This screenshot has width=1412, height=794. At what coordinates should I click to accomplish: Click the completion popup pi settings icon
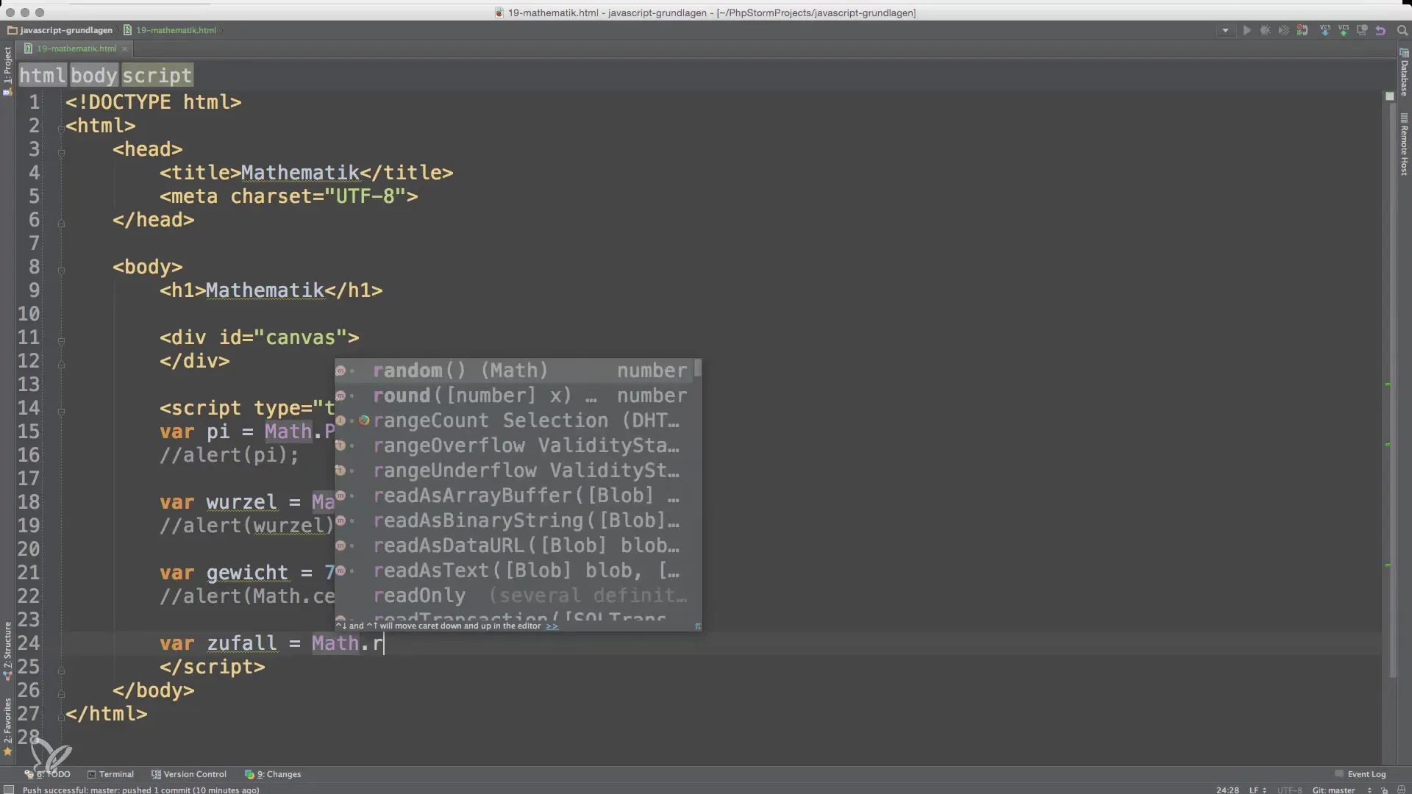click(697, 626)
